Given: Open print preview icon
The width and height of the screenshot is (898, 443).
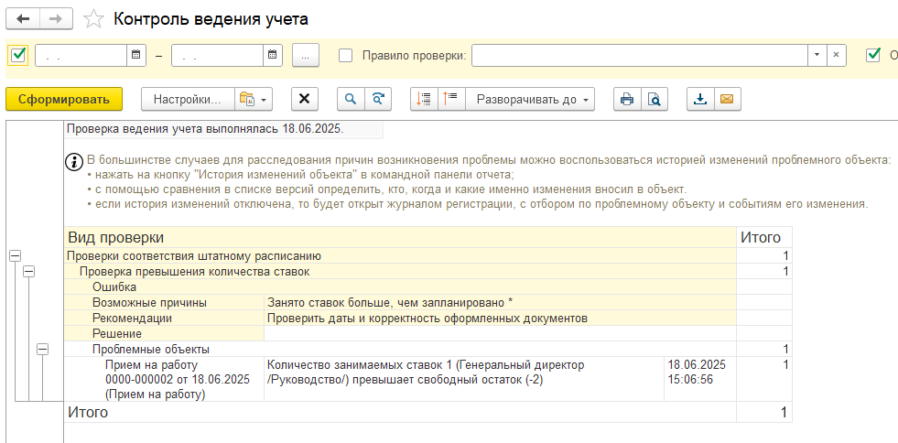Looking at the screenshot, I should (654, 99).
